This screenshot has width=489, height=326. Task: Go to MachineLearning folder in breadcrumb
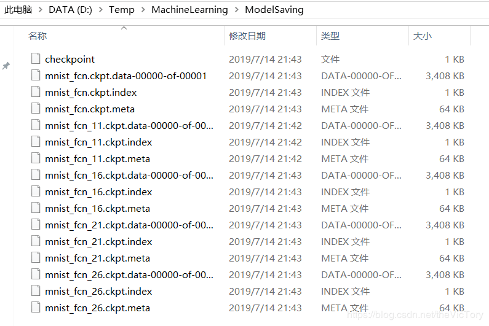189,10
